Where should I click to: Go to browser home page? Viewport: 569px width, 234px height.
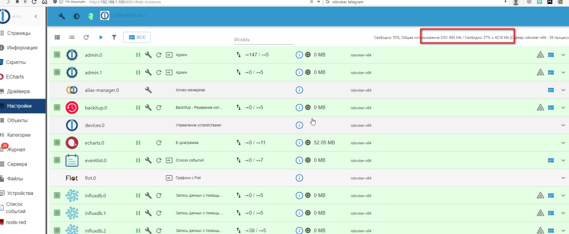click(44, 2)
